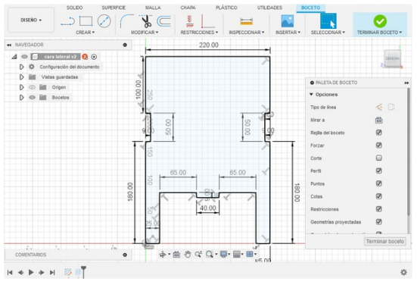The image size is (417, 288).
Task: Toggle visibility of Origen folder
Action: [x=33, y=87]
